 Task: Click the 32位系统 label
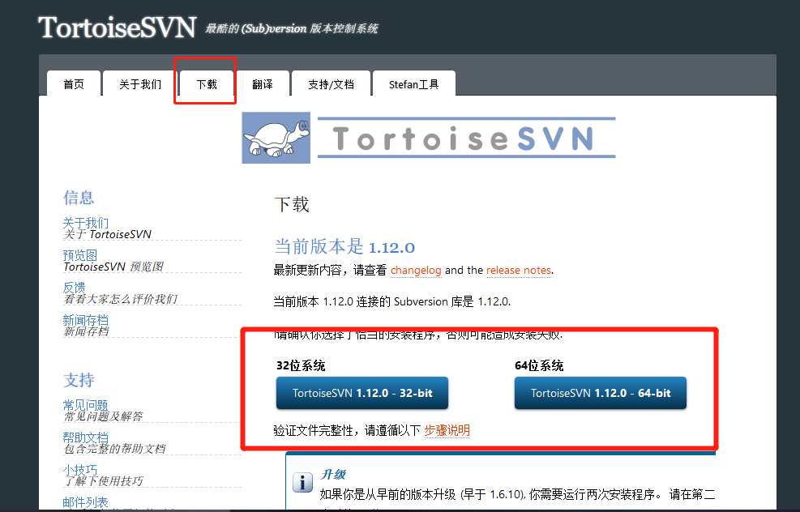(x=301, y=365)
